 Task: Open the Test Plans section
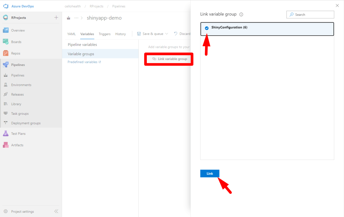point(19,133)
